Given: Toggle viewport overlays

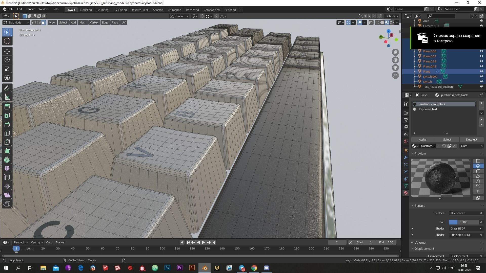Looking at the screenshot, I should (x=360, y=22).
